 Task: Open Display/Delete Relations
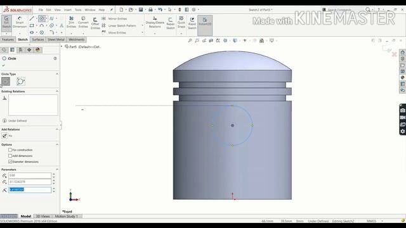point(155,23)
